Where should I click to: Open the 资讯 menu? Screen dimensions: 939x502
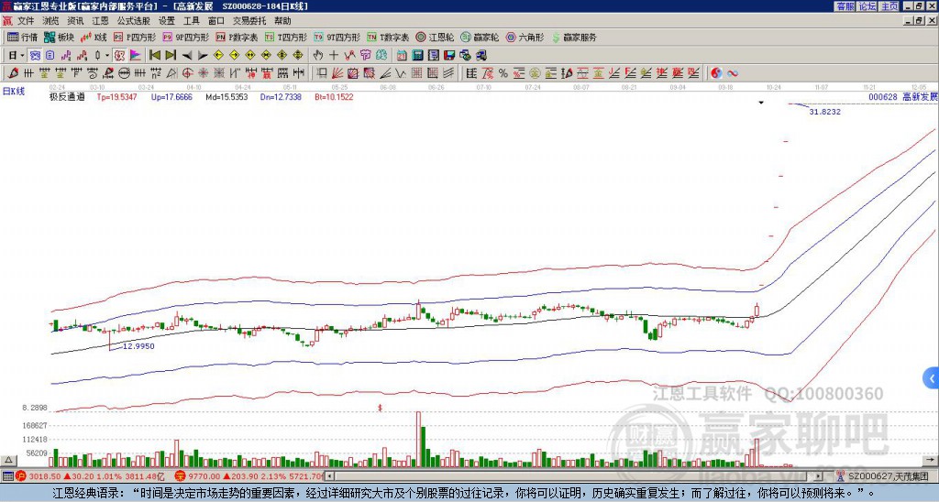pyautogui.click(x=75, y=21)
